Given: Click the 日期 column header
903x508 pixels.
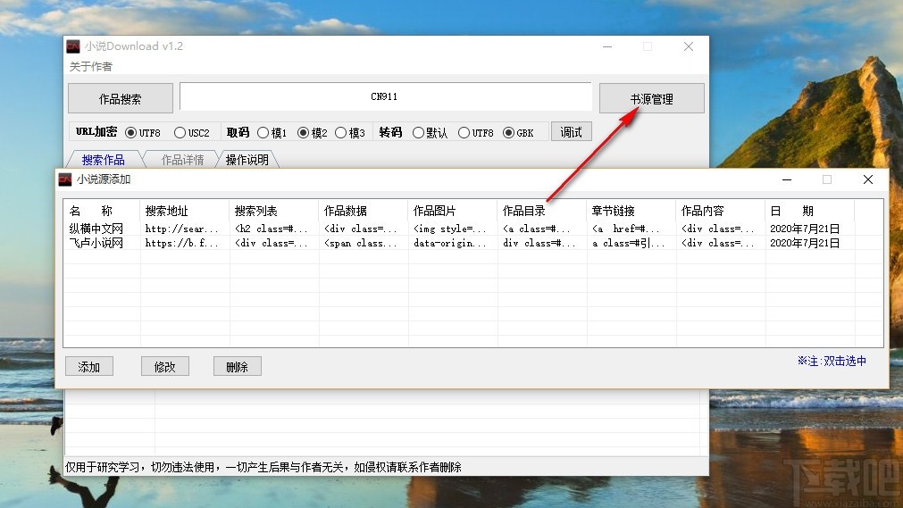Looking at the screenshot, I should point(810,211).
